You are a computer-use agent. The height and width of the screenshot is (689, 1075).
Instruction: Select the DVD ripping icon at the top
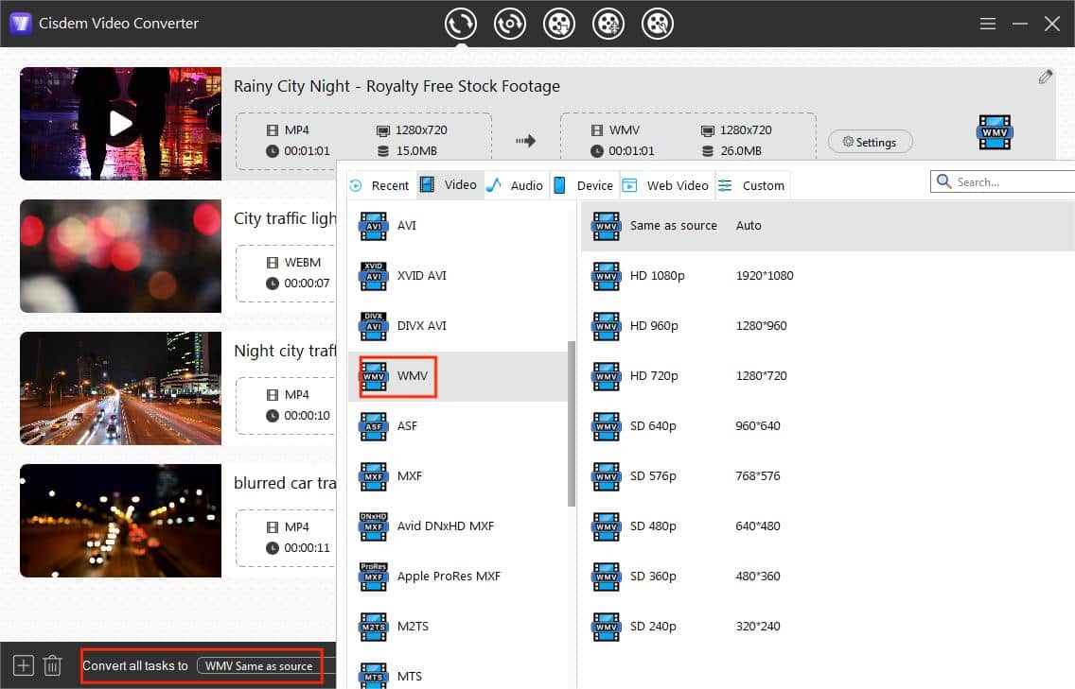pyautogui.click(x=510, y=23)
